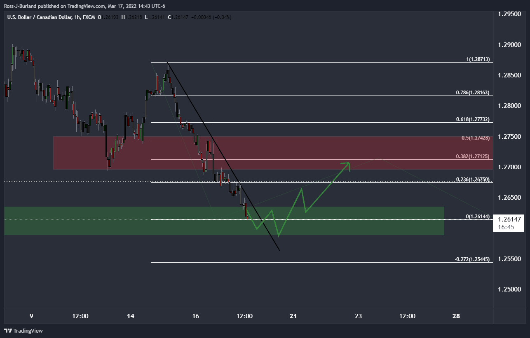Click the Fibonacci label 1(1.28713)

[x=478, y=59]
